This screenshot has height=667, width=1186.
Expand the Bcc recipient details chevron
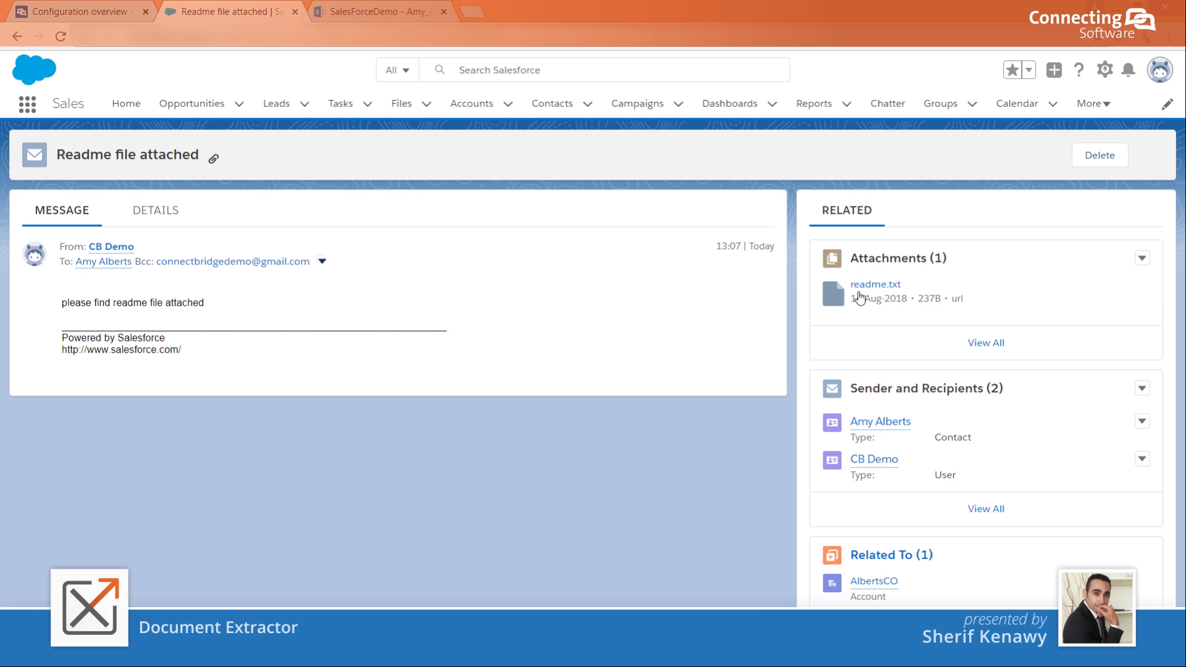322,261
